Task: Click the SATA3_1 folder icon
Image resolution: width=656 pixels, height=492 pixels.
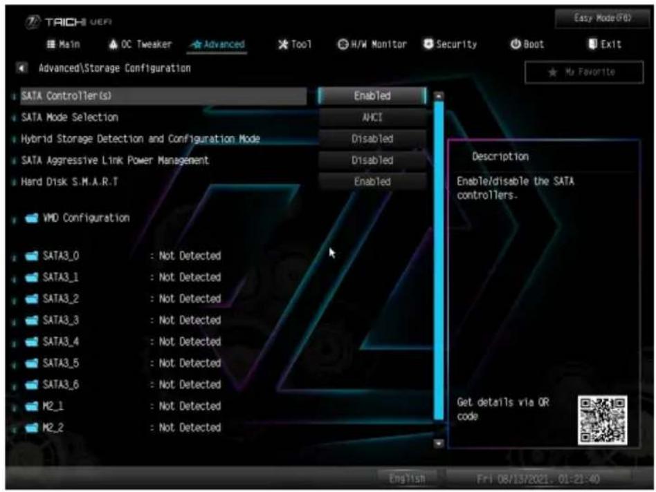Action: (31, 277)
